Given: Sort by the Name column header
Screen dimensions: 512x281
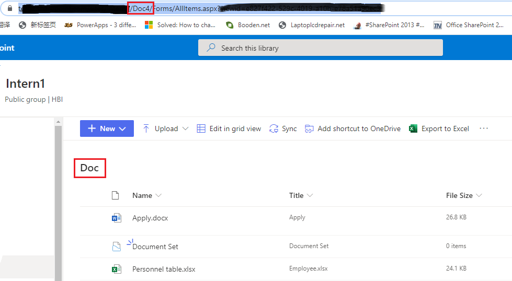Looking at the screenshot, I should pyautogui.click(x=142, y=195).
